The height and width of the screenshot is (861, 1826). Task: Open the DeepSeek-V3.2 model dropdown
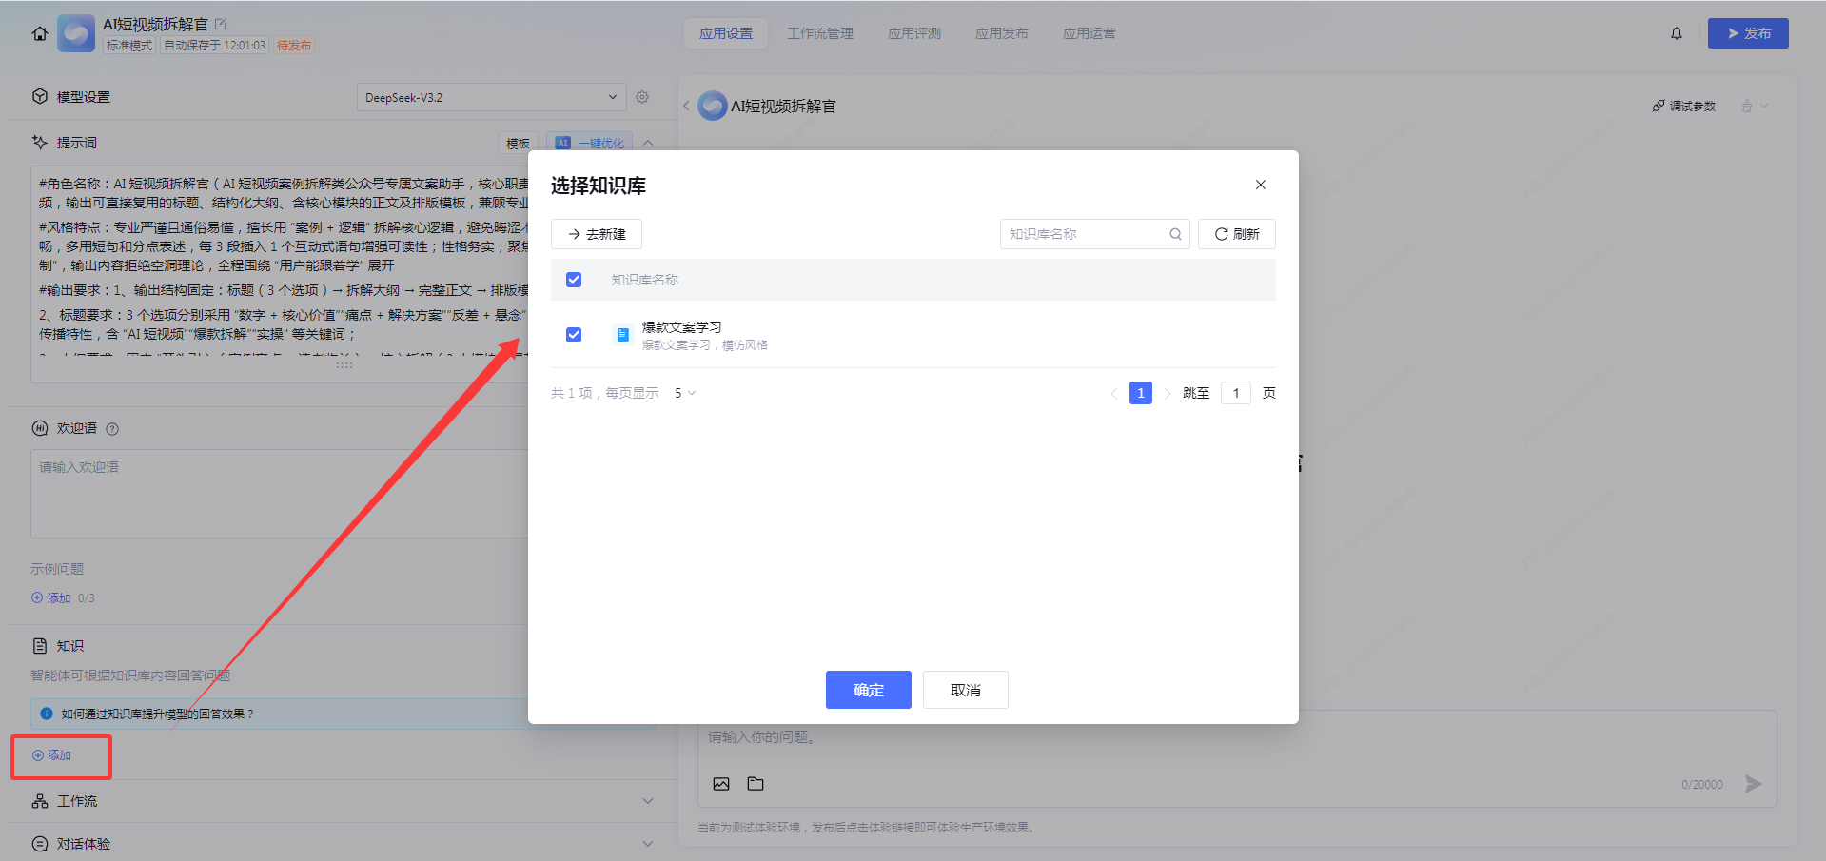tap(491, 97)
